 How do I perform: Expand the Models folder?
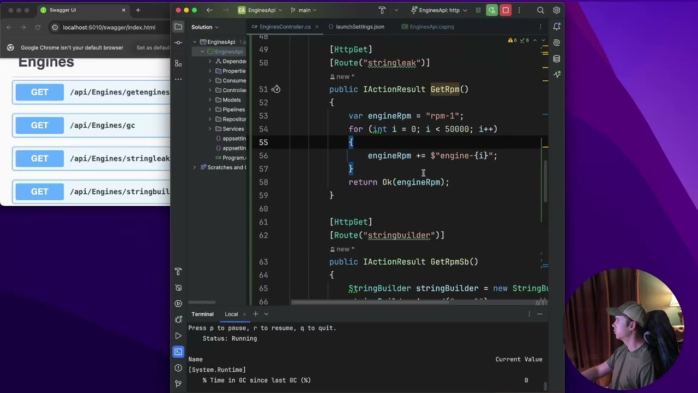(210, 100)
